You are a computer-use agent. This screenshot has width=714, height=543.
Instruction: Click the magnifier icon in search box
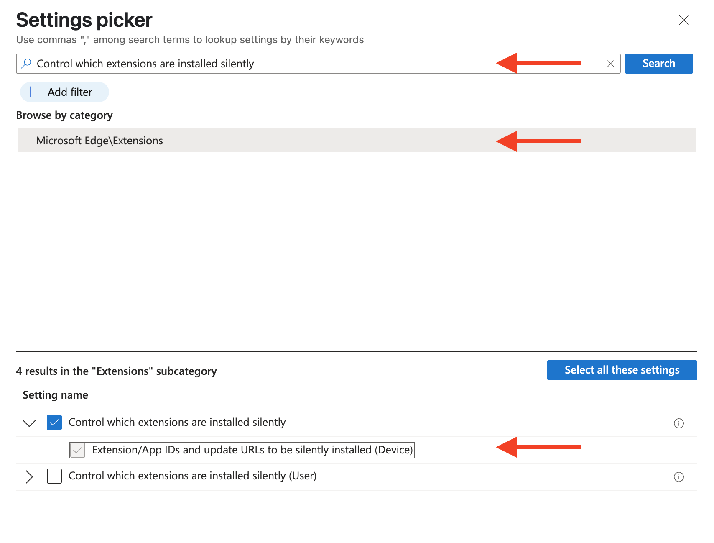(26, 64)
